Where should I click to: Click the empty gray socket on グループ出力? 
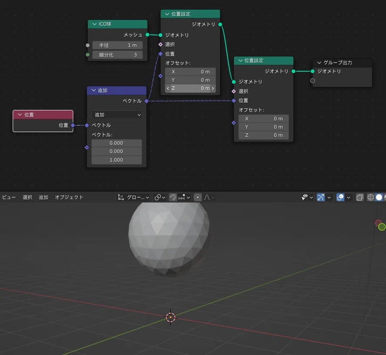click(313, 81)
